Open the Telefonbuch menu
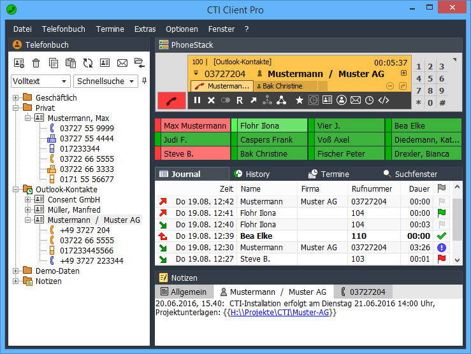 (x=63, y=29)
